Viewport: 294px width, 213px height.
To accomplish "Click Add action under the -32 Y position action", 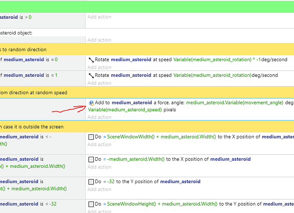I will 99,189.
